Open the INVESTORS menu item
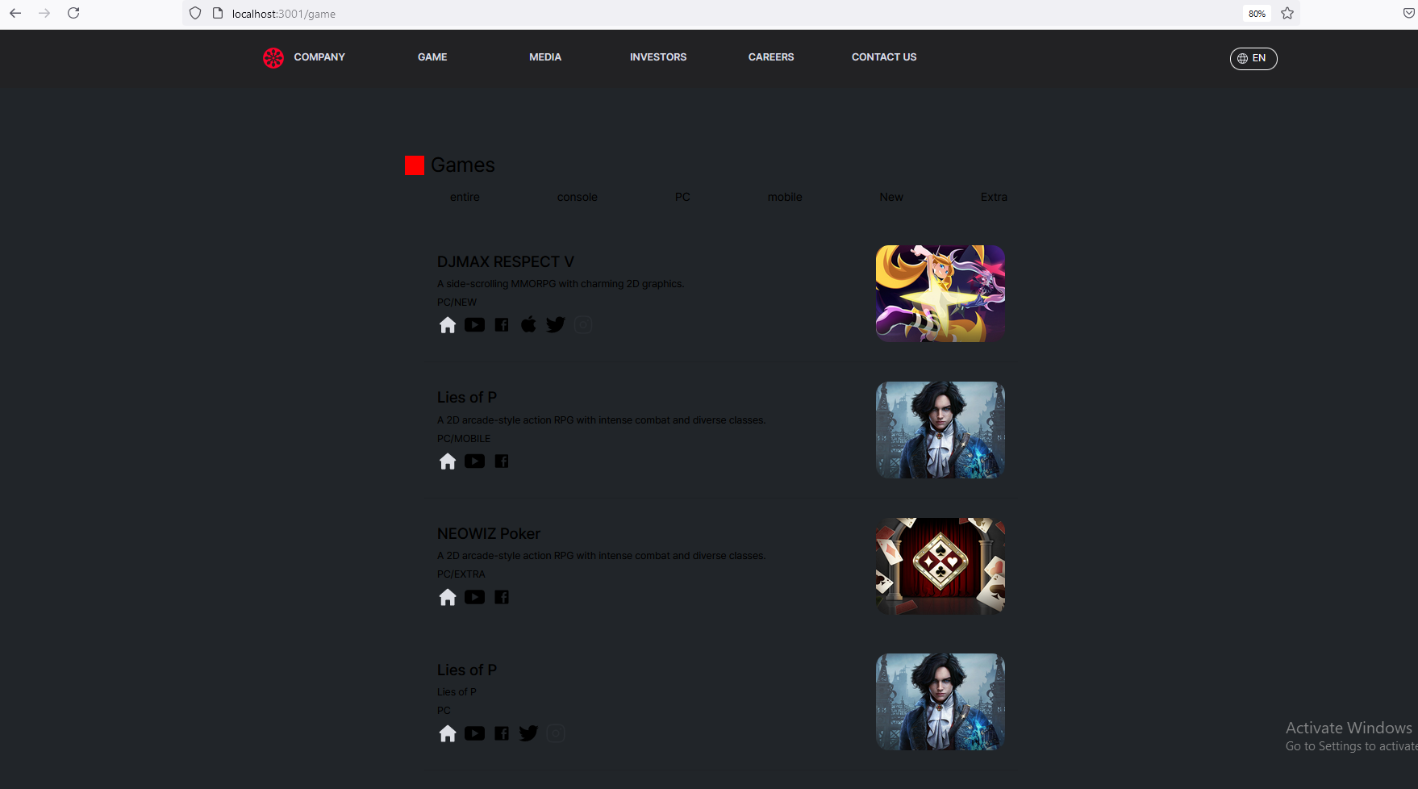 point(658,57)
